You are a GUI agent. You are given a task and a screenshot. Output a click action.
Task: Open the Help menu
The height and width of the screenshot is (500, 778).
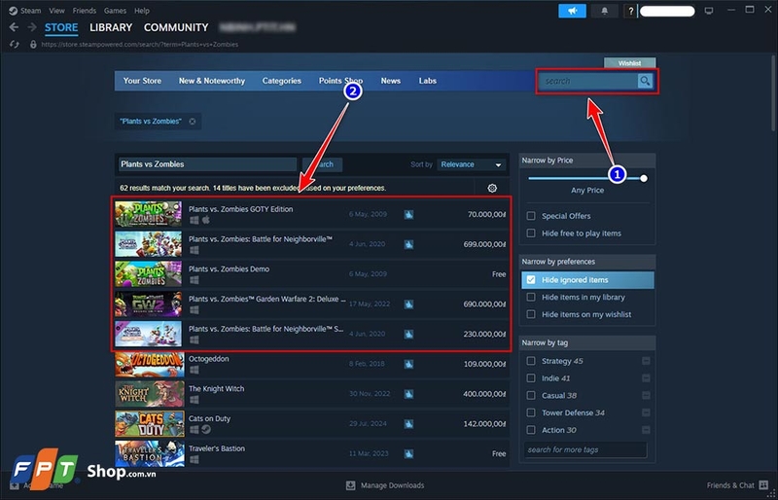(142, 11)
